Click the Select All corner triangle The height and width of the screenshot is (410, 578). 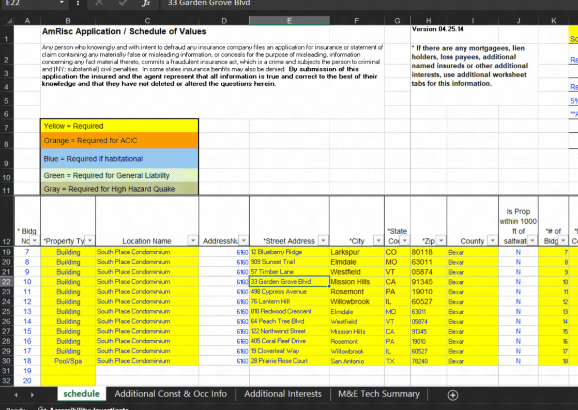9,21
